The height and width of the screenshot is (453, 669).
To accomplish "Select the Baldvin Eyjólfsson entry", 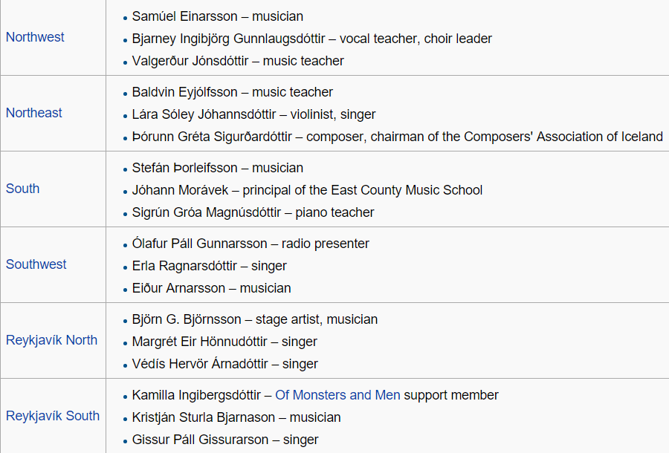I will (x=185, y=92).
